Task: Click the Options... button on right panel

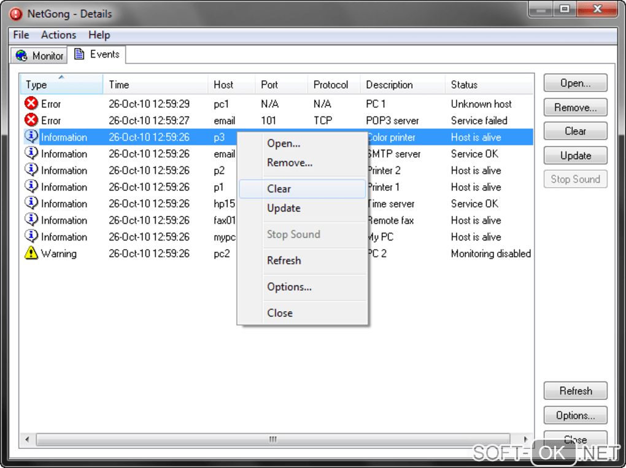Action: point(575,415)
